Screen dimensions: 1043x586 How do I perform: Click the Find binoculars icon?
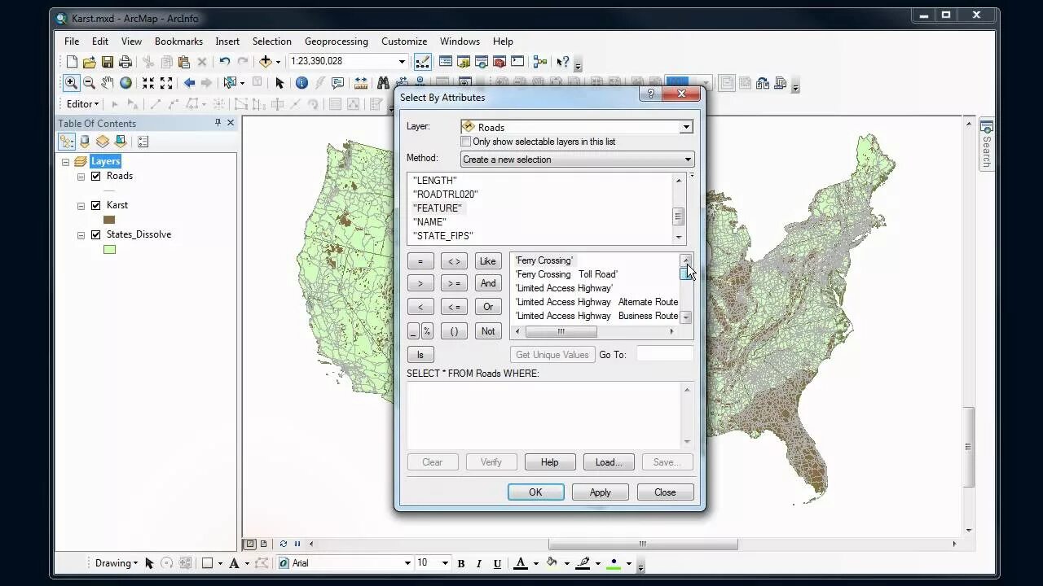pyautogui.click(x=383, y=83)
